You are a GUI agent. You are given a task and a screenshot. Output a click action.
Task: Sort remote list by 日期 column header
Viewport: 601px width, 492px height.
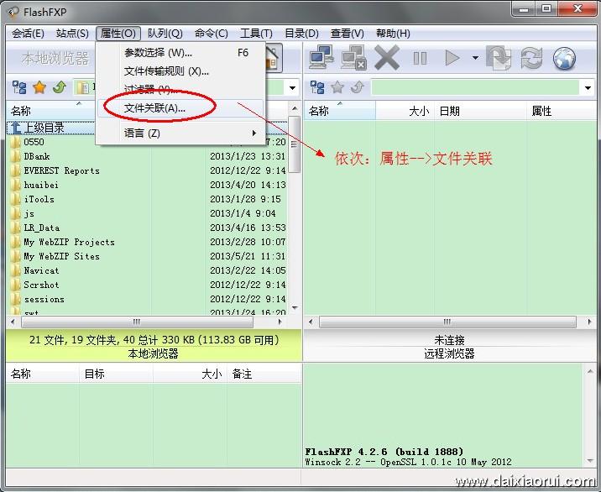[480, 111]
